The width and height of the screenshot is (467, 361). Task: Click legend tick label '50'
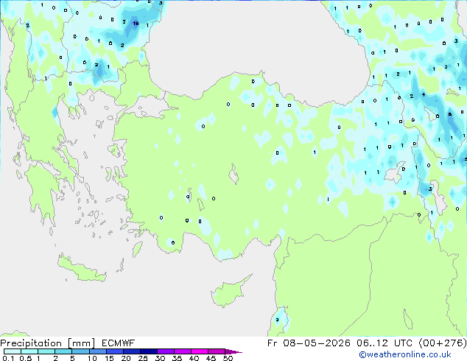pos(228,358)
